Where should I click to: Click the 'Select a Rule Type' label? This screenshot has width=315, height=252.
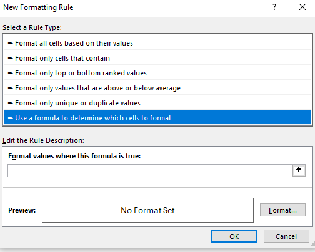click(x=32, y=27)
